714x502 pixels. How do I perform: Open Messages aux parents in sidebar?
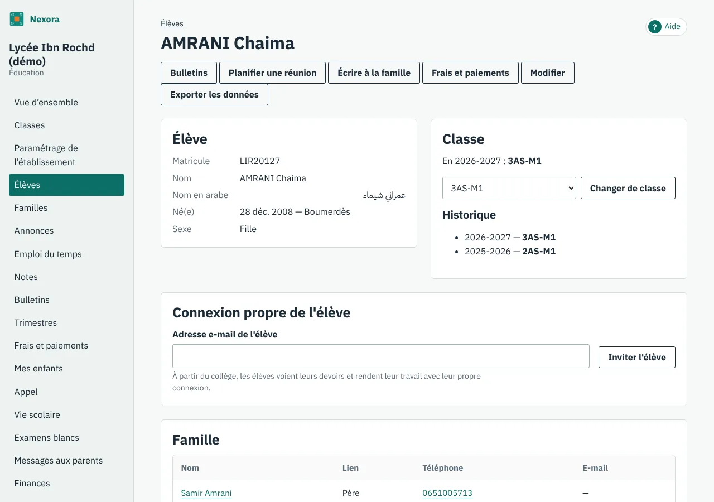[66, 460]
